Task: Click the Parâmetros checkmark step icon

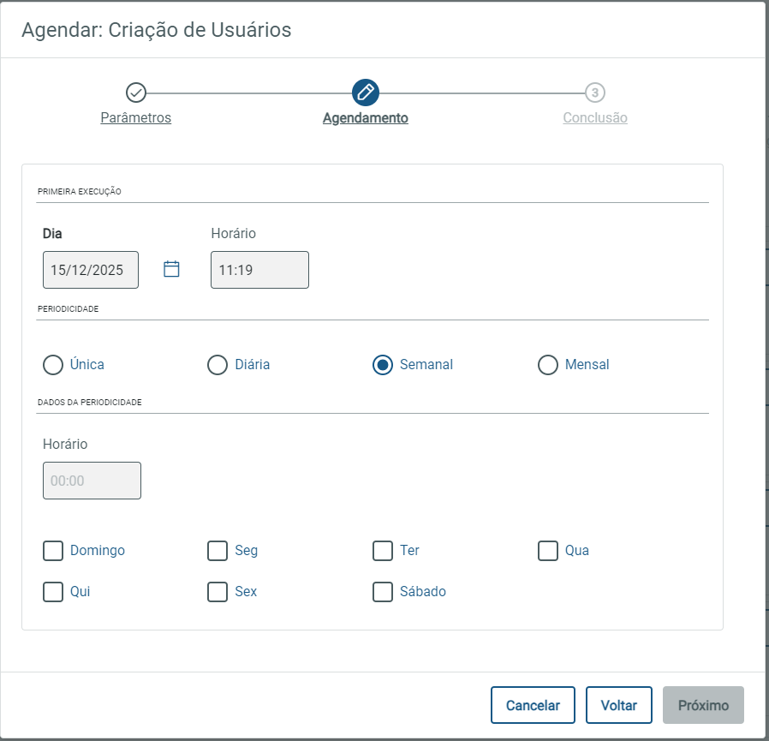Action: pos(135,93)
